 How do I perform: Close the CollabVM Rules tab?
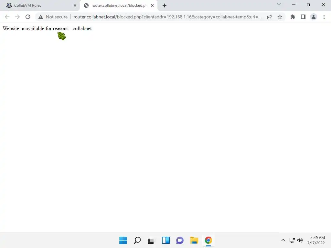click(x=75, y=5)
